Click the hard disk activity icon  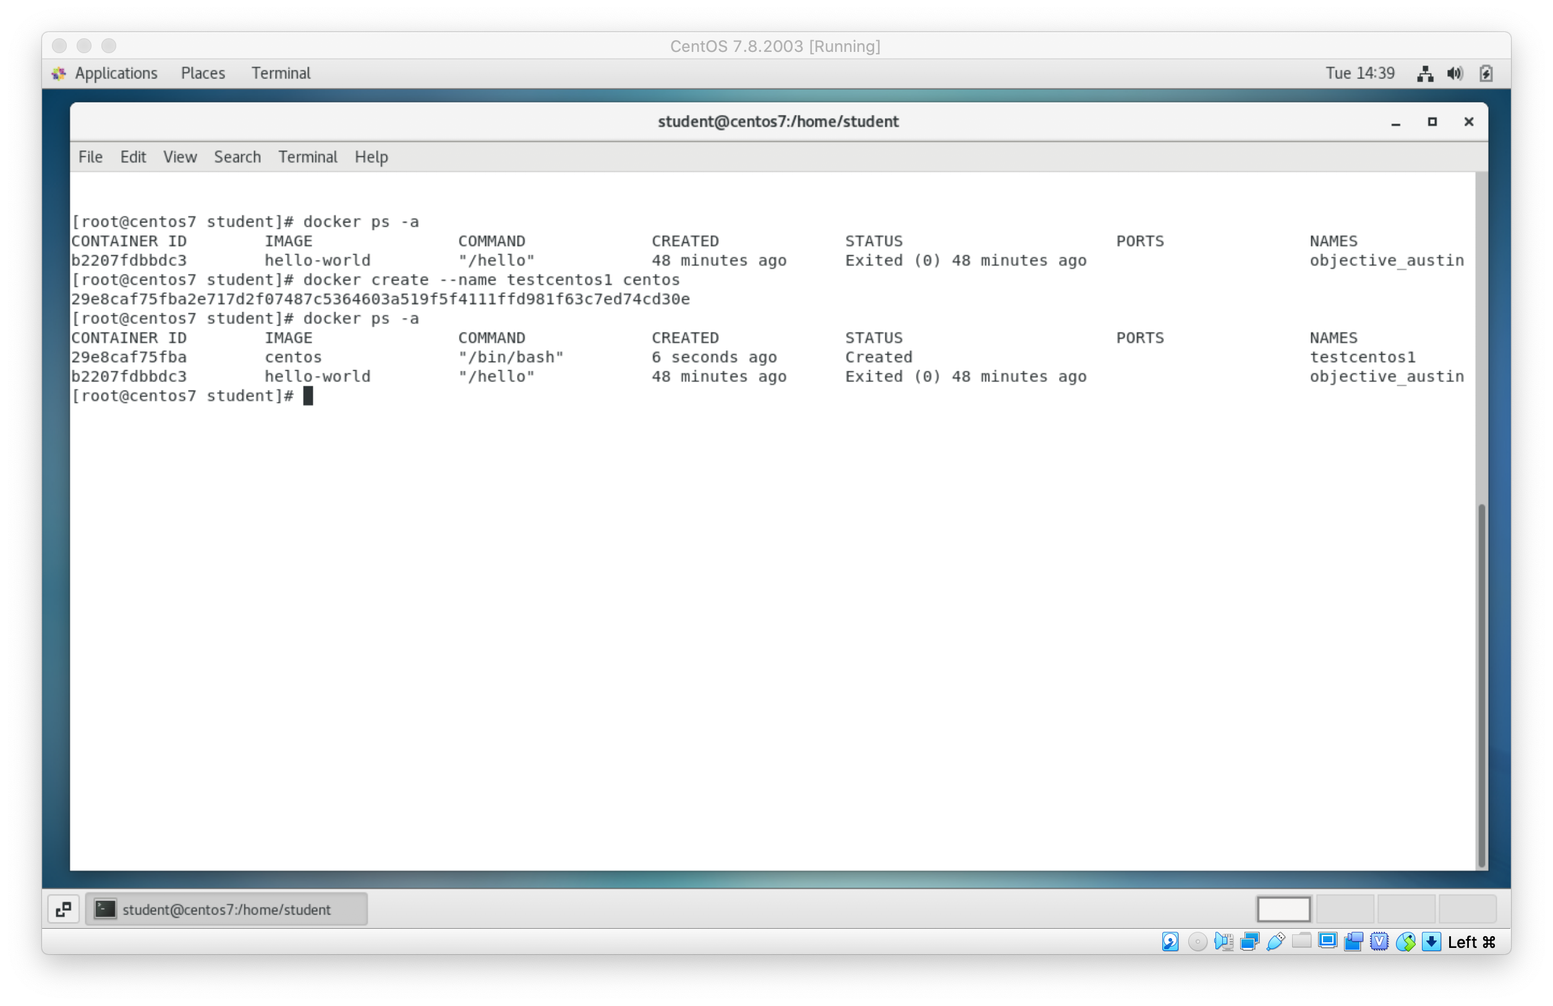(1170, 941)
